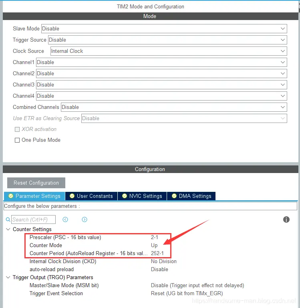The image size is (300, 308).
Task: Open the Channel3 dropdown
Action: tap(161, 85)
